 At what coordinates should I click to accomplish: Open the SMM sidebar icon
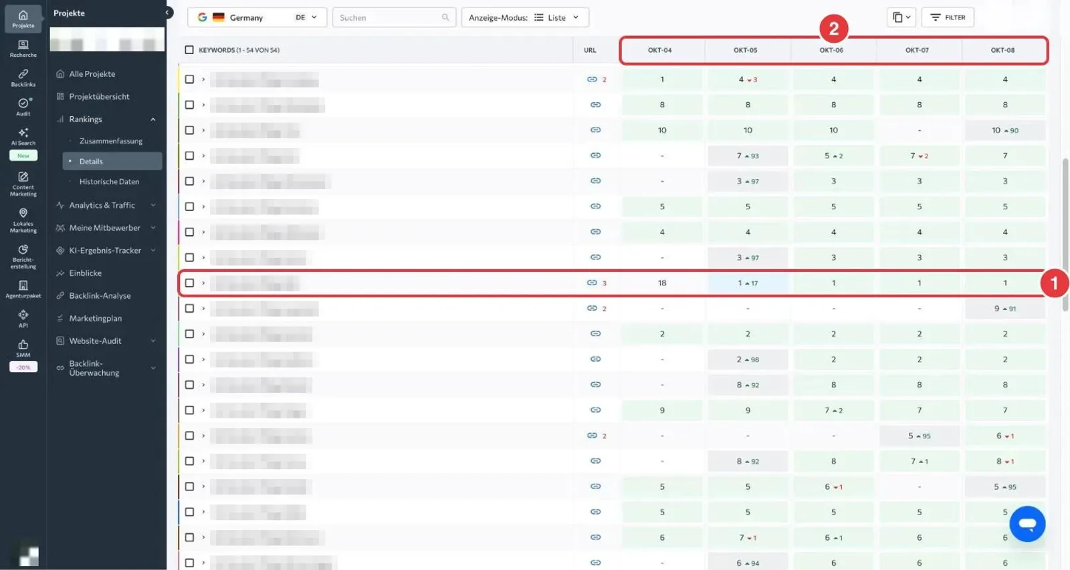point(23,347)
